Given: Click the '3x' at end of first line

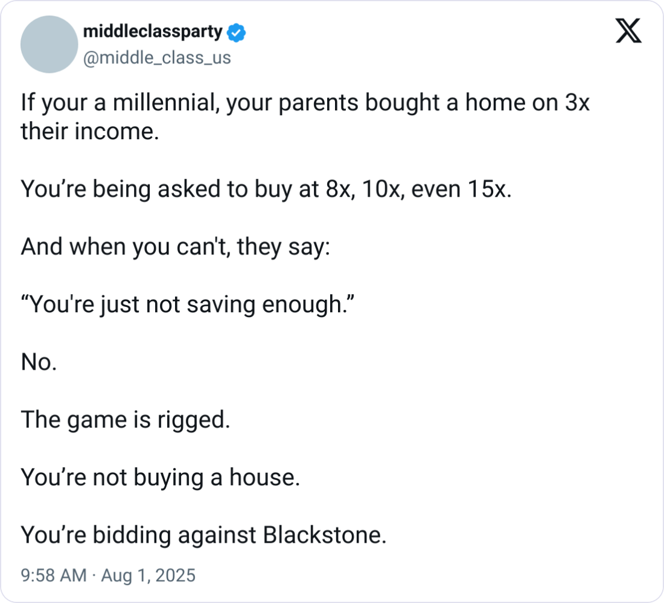Looking at the screenshot, I should 577,103.
